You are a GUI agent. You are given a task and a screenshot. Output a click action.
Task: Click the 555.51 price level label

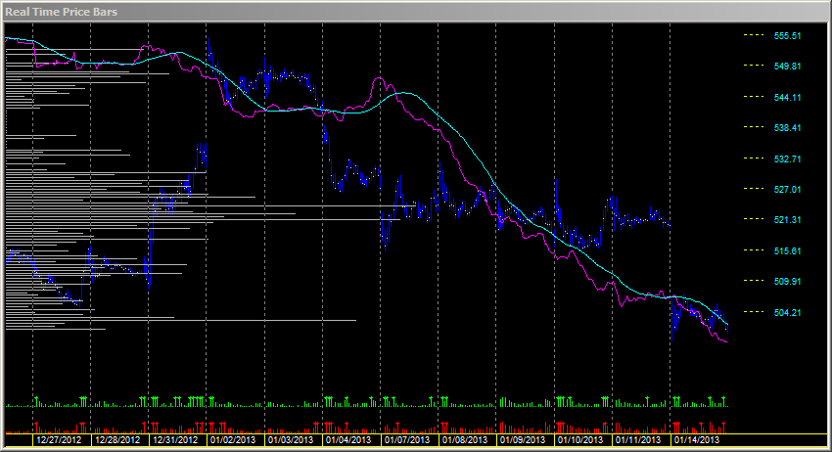[x=787, y=36]
